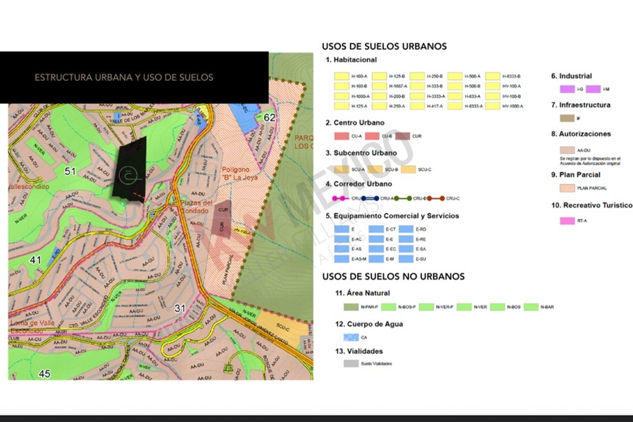The width and height of the screenshot is (633, 422).
Task: Click zone number 51 on the map
Action: [x=70, y=171]
